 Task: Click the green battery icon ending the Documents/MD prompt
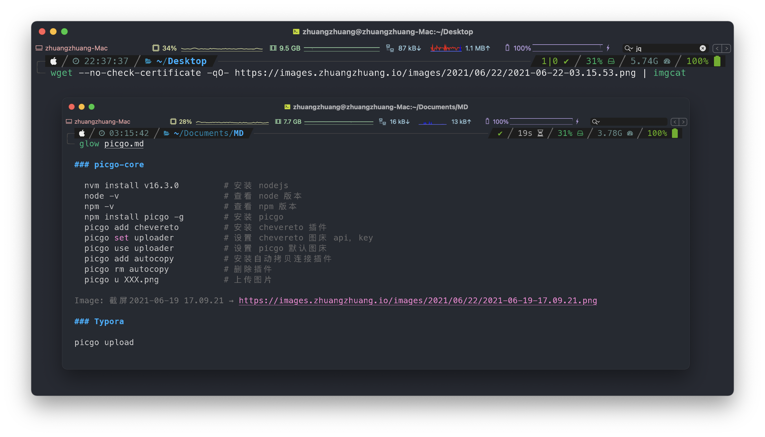click(675, 133)
